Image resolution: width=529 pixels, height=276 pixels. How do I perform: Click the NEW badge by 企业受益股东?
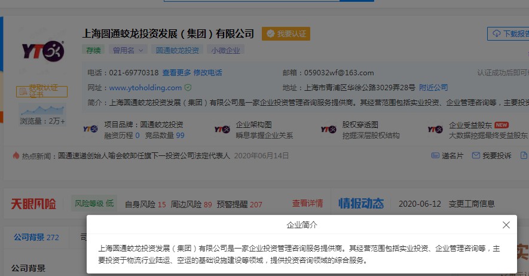pos(502,125)
